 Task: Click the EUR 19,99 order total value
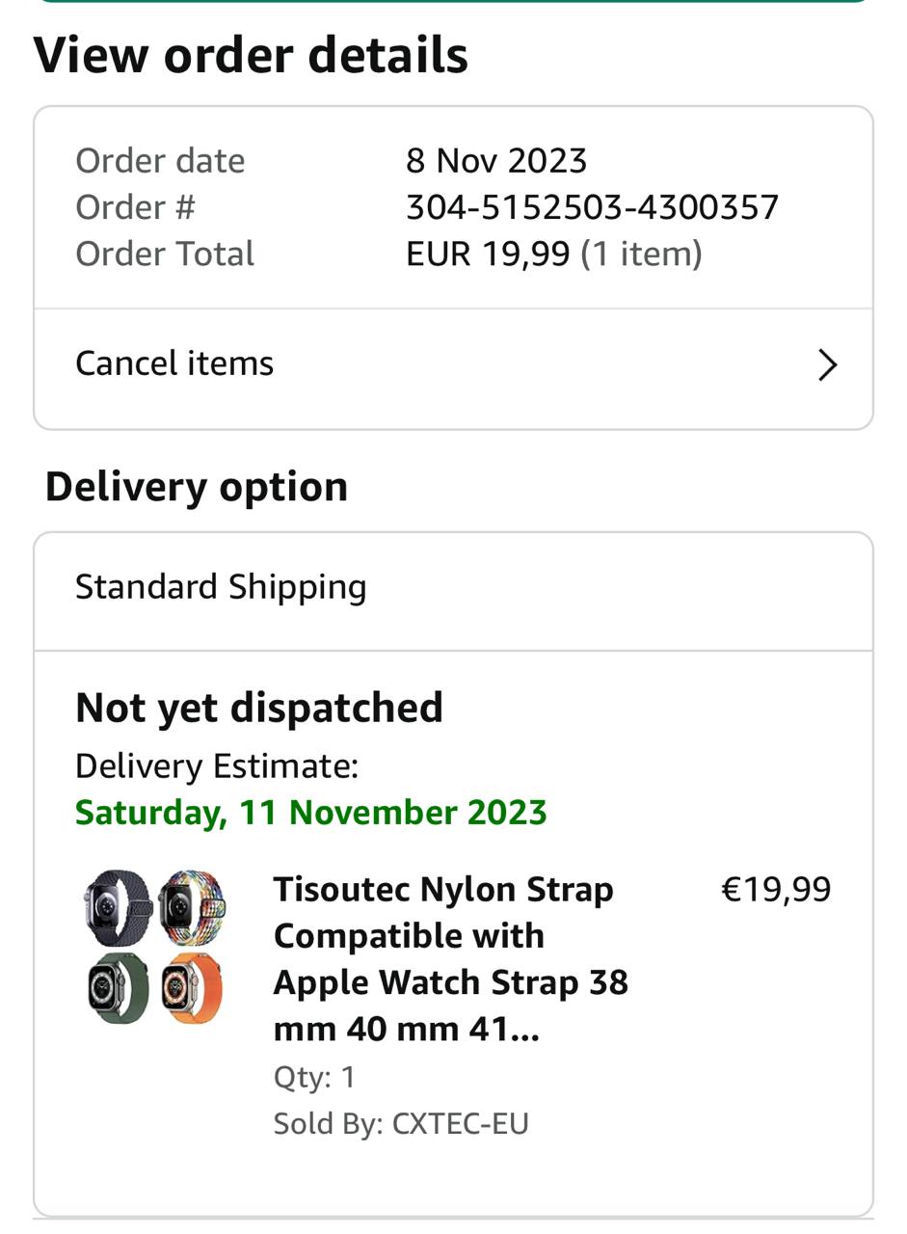(488, 254)
